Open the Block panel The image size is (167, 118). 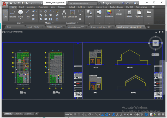pyautogui.click(x=99, y=14)
